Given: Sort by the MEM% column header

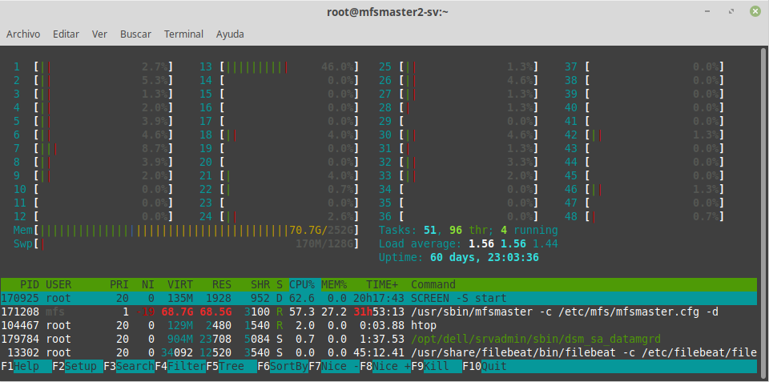Looking at the screenshot, I should tap(334, 284).
